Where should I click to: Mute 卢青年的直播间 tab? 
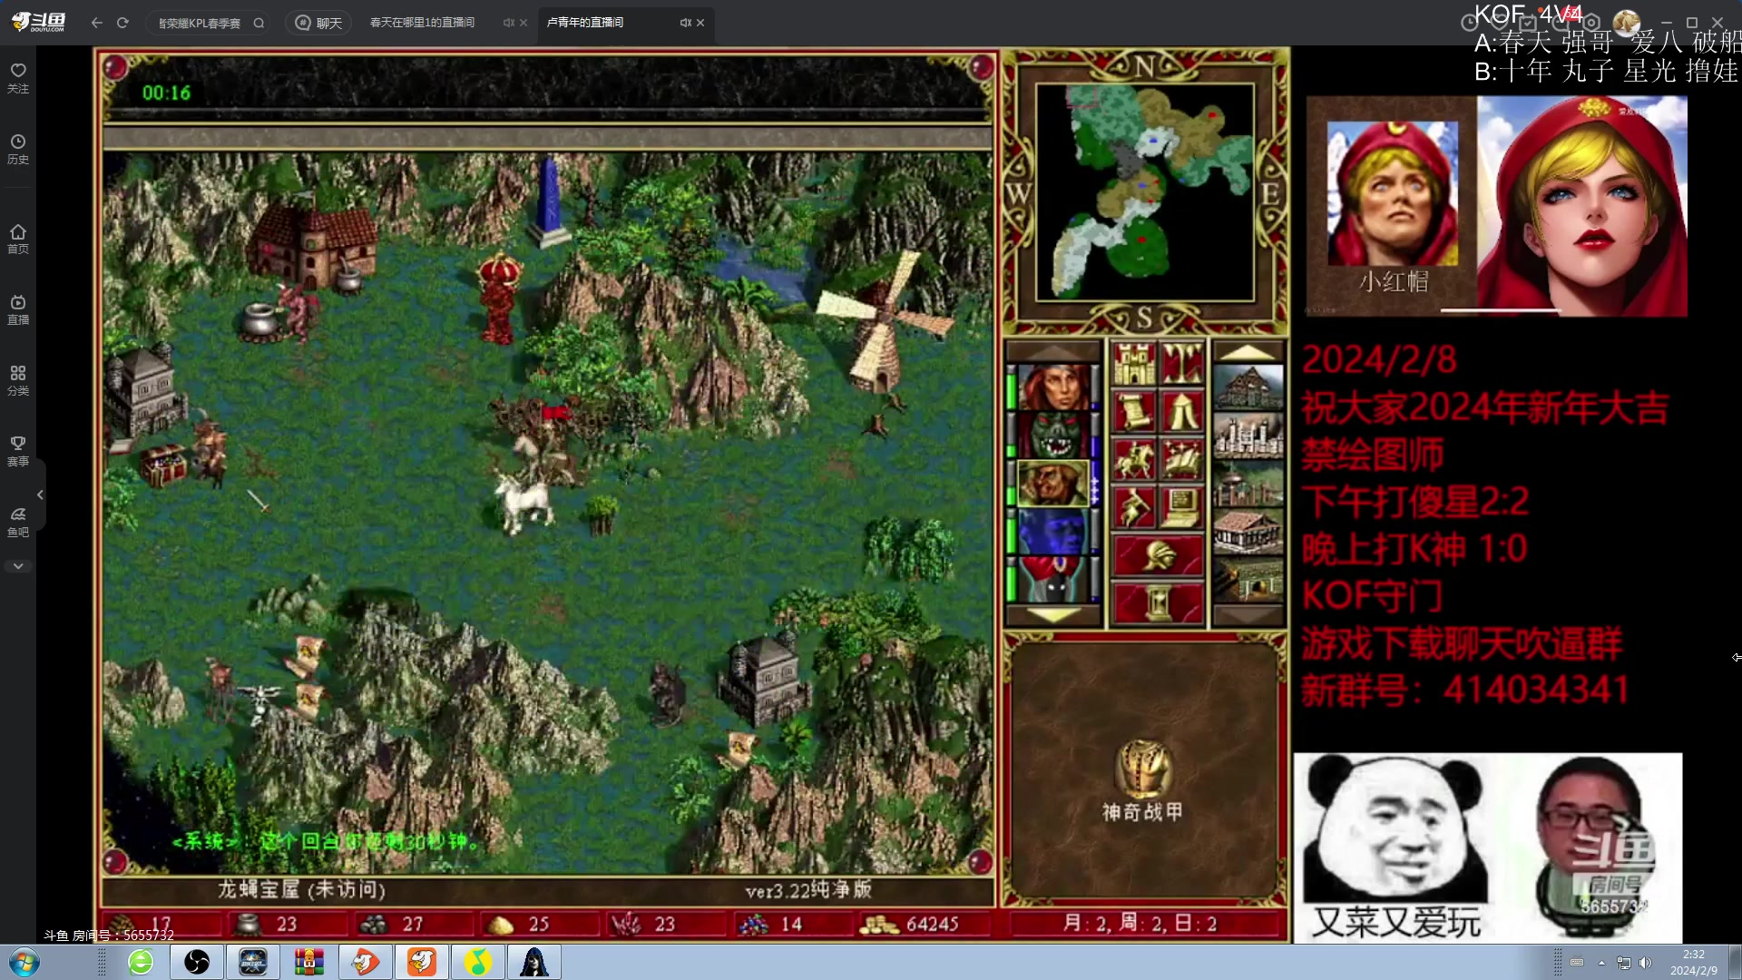tap(685, 23)
